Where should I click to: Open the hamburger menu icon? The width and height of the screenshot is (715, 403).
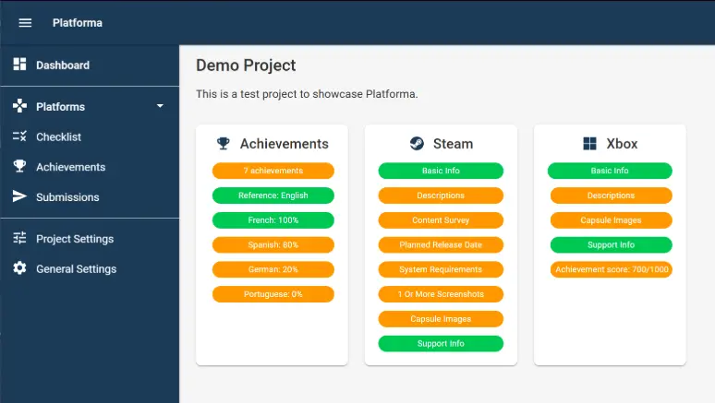(x=25, y=23)
